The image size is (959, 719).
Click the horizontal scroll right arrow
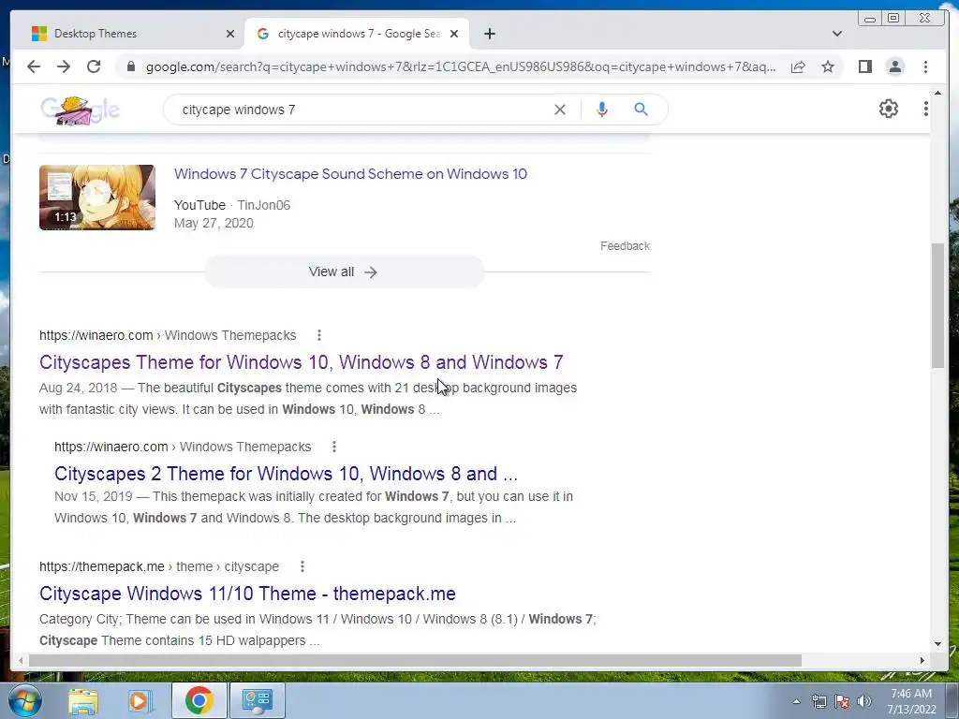tap(922, 660)
